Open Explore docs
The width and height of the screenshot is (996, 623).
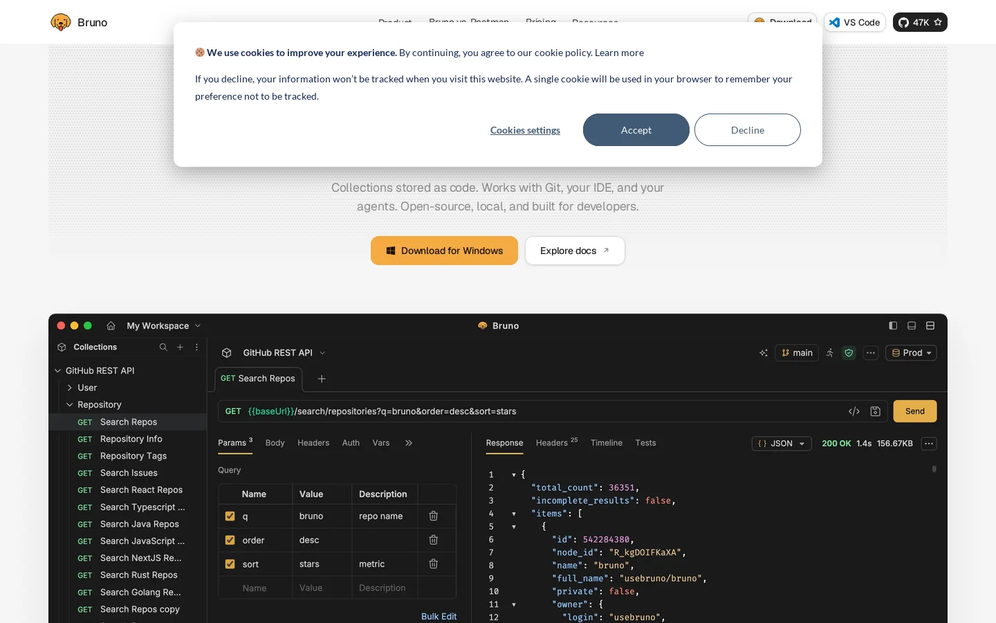(575, 251)
